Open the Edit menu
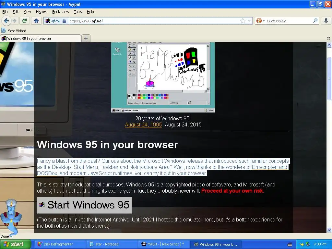The width and height of the screenshot is (332, 249). tap(16, 12)
